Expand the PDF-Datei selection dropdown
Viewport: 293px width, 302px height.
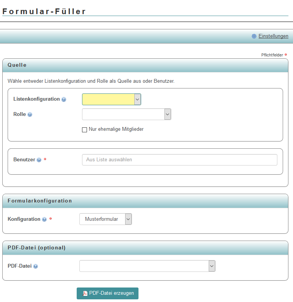coord(147,266)
